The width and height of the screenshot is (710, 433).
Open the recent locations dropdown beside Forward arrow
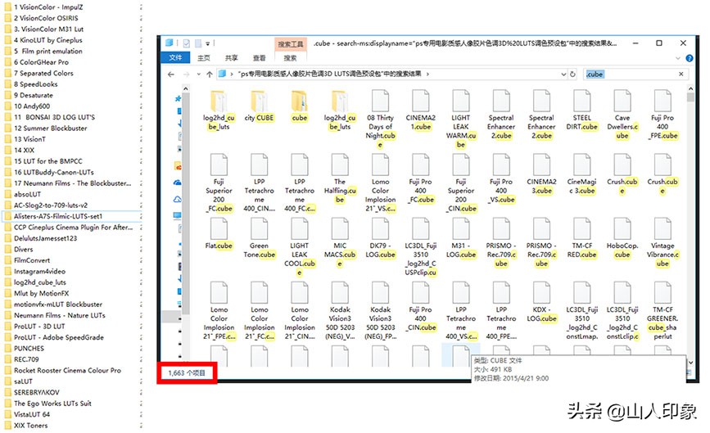pos(198,74)
